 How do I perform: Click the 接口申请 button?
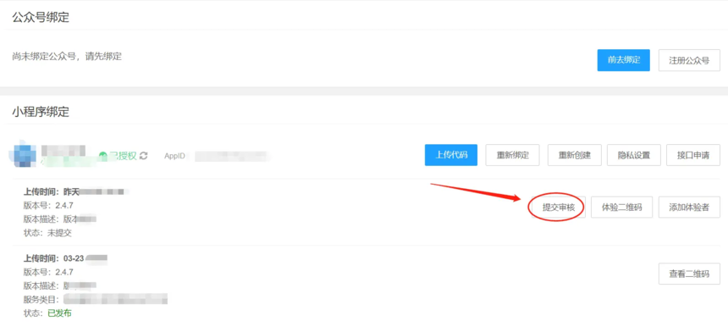693,155
